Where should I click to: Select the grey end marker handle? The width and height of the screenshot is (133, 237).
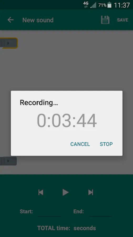[x=8, y=161]
